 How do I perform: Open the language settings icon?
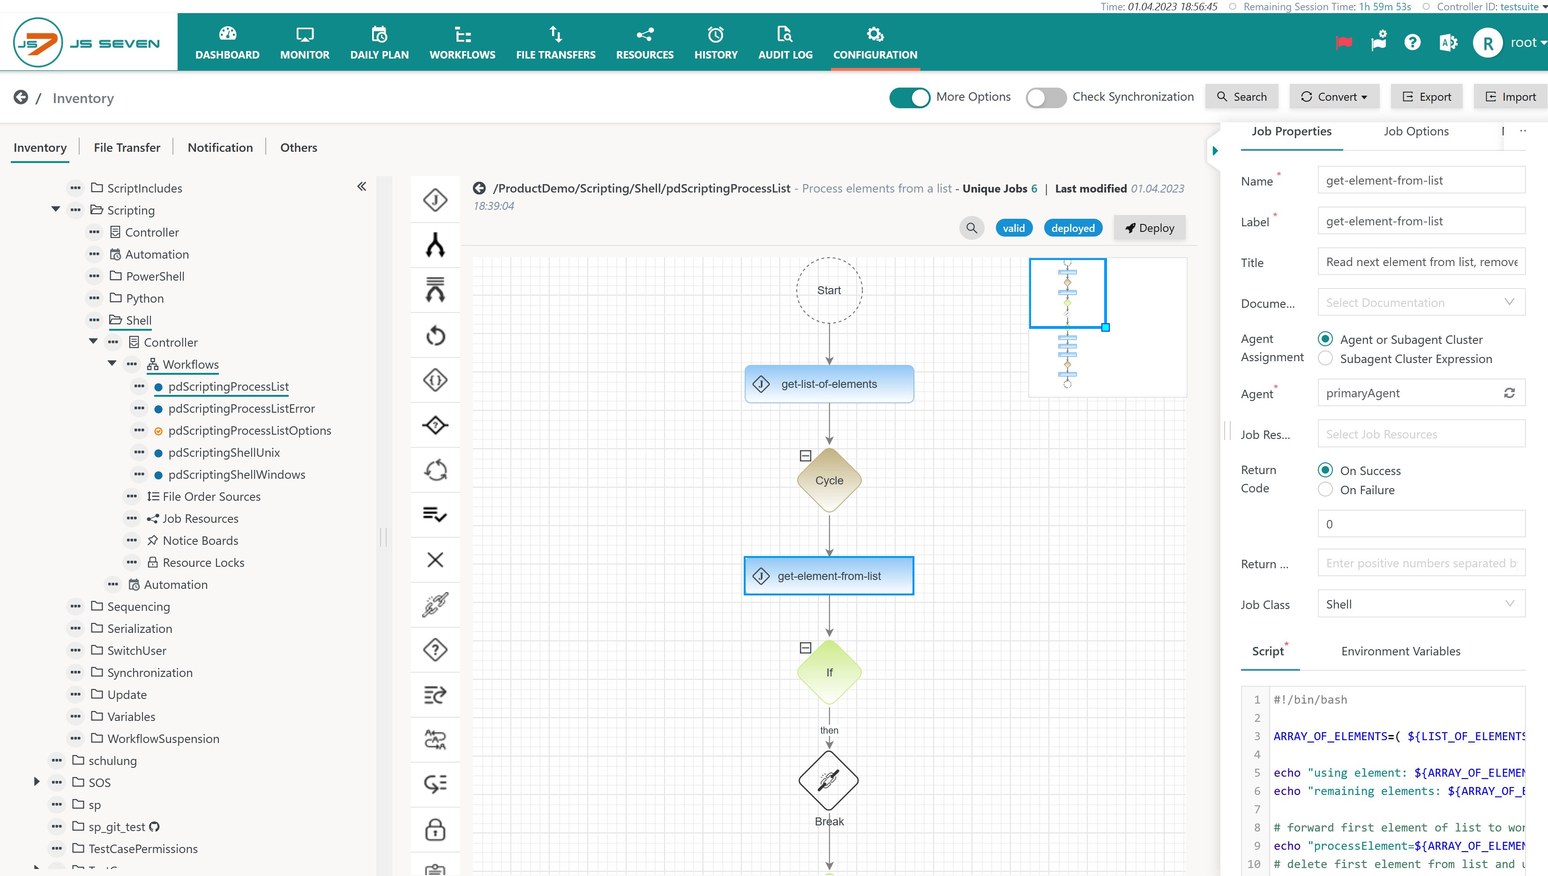(1448, 42)
